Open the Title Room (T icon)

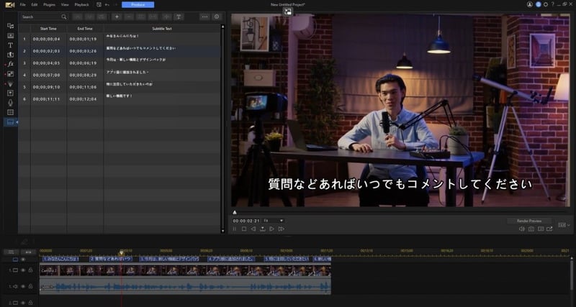coord(10,45)
